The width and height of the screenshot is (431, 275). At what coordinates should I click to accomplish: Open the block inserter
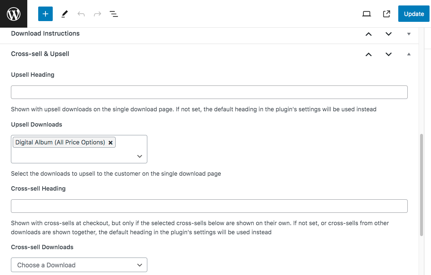click(x=45, y=13)
